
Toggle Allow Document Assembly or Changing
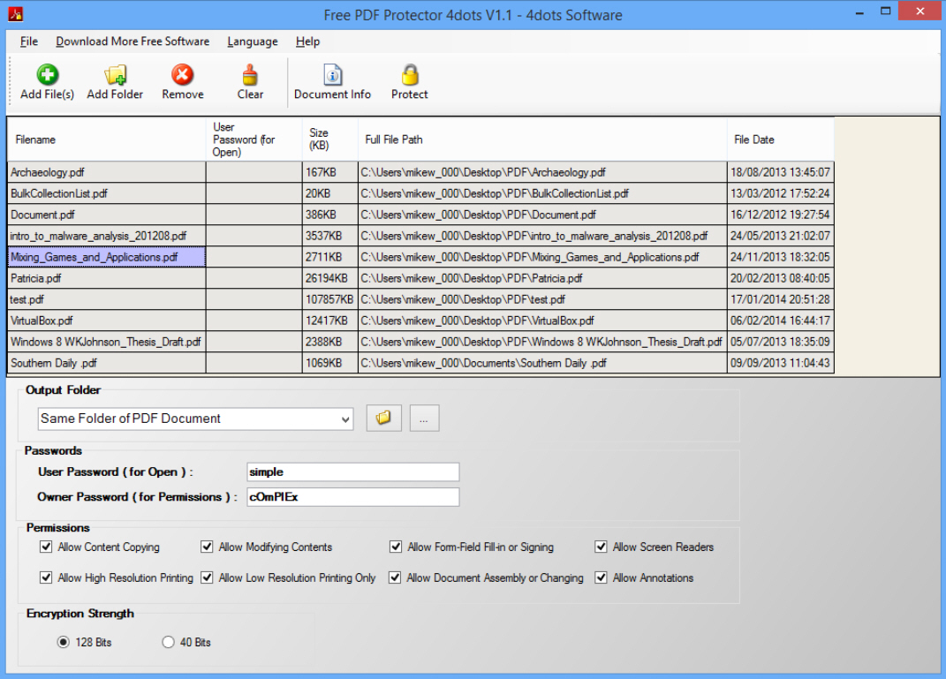tap(395, 577)
